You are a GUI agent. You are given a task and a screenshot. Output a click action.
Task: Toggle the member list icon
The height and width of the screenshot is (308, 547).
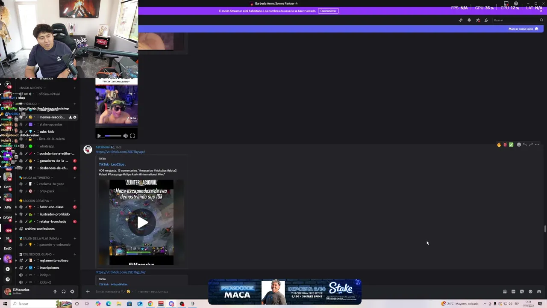click(x=486, y=20)
